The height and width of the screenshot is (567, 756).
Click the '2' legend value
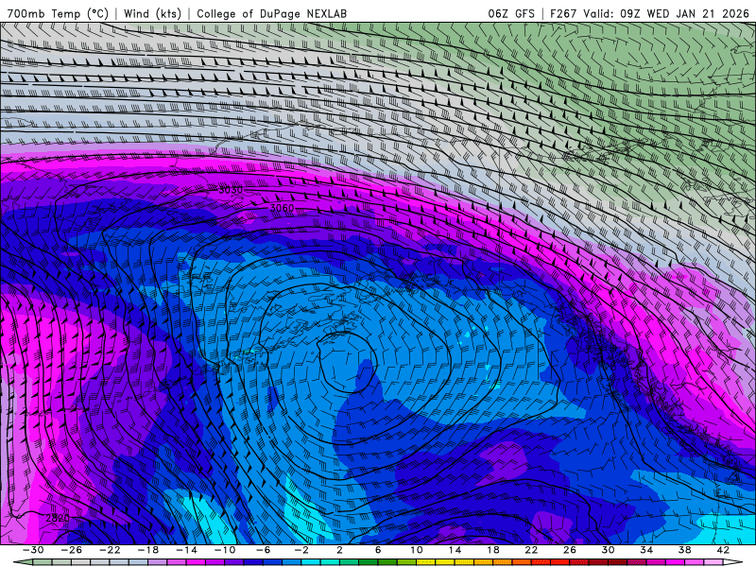339,550
